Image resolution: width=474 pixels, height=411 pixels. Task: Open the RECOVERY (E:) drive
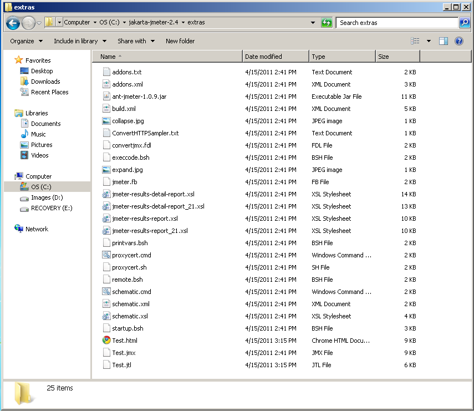tap(52, 208)
